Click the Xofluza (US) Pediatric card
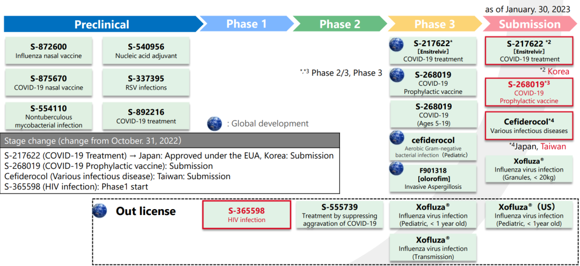The height and width of the screenshot is (266, 580). [530, 215]
